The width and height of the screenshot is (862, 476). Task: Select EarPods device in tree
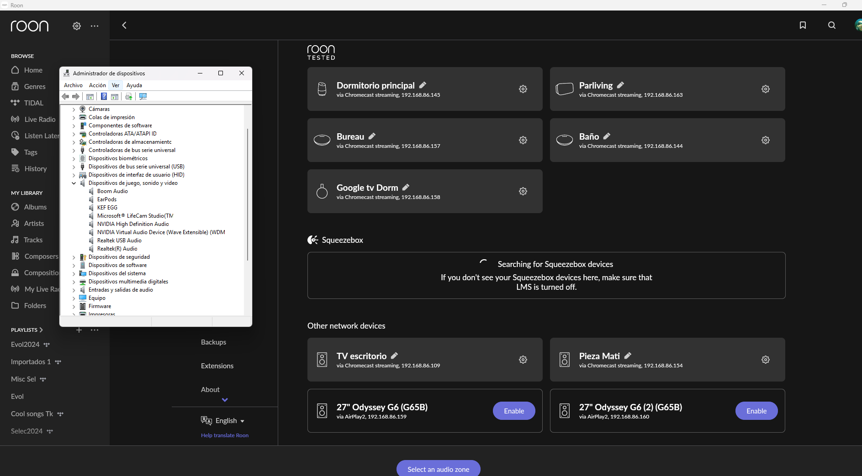107,199
